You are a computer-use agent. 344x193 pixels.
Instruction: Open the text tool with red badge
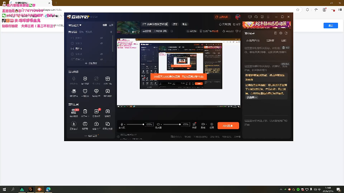(74, 112)
